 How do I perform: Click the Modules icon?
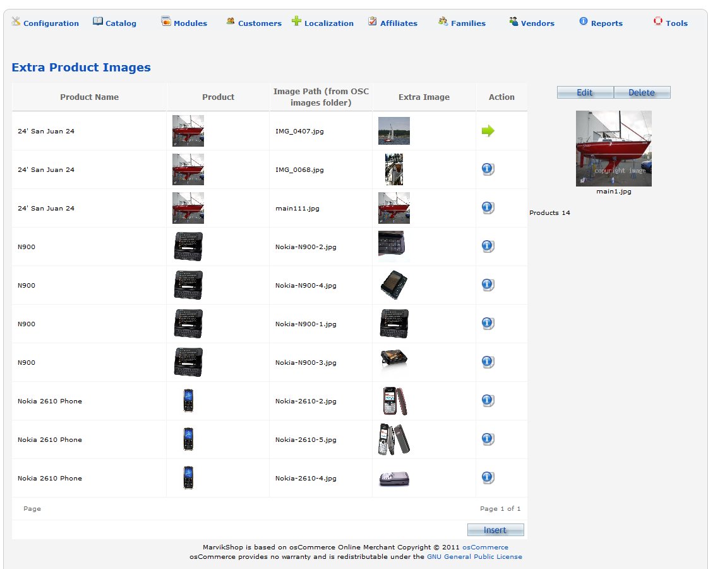pyautogui.click(x=166, y=21)
